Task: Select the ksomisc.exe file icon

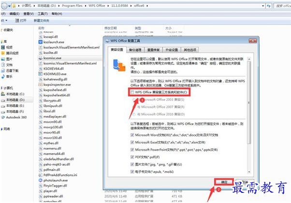Action: click(x=41, y=58)
